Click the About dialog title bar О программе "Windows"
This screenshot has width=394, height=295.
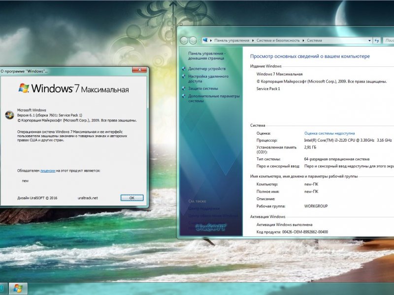24,71
